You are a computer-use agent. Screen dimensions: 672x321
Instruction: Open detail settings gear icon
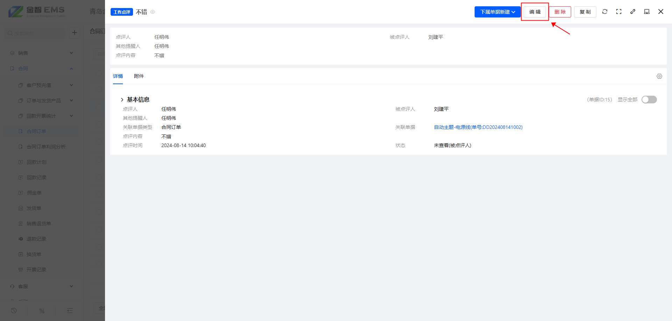coord(659,76)
